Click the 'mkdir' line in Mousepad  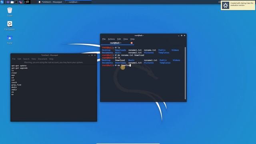[14, 87]
